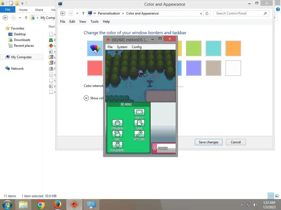Expand Show color mixer
The height and width of the screenshot is (210, 281).
86,98
